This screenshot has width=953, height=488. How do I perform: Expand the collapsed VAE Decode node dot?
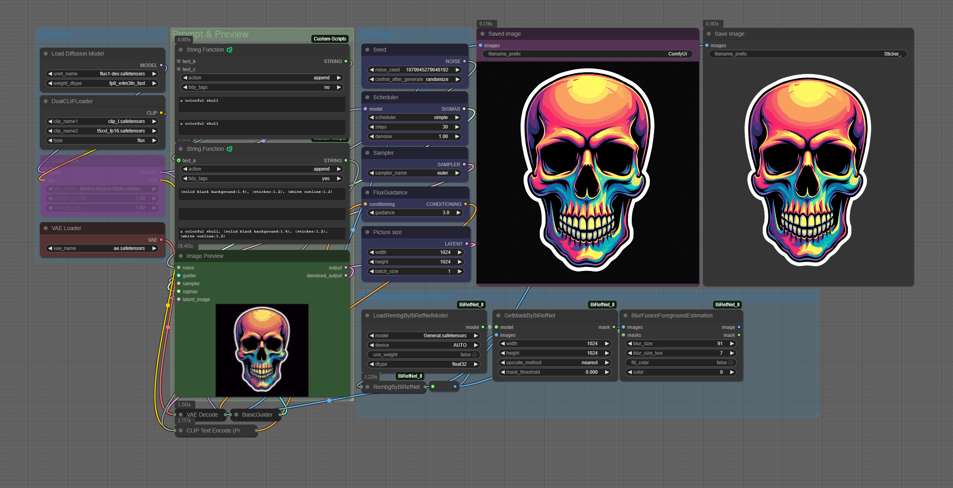point(181,415)
